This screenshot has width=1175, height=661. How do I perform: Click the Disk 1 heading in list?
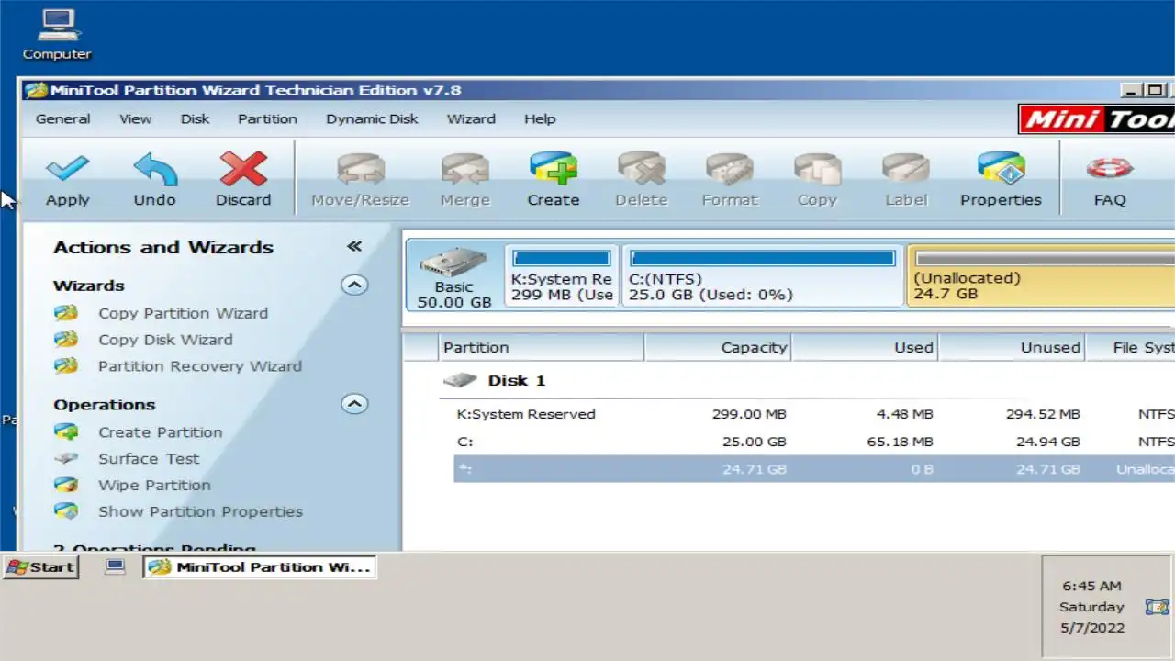point(517,380)
